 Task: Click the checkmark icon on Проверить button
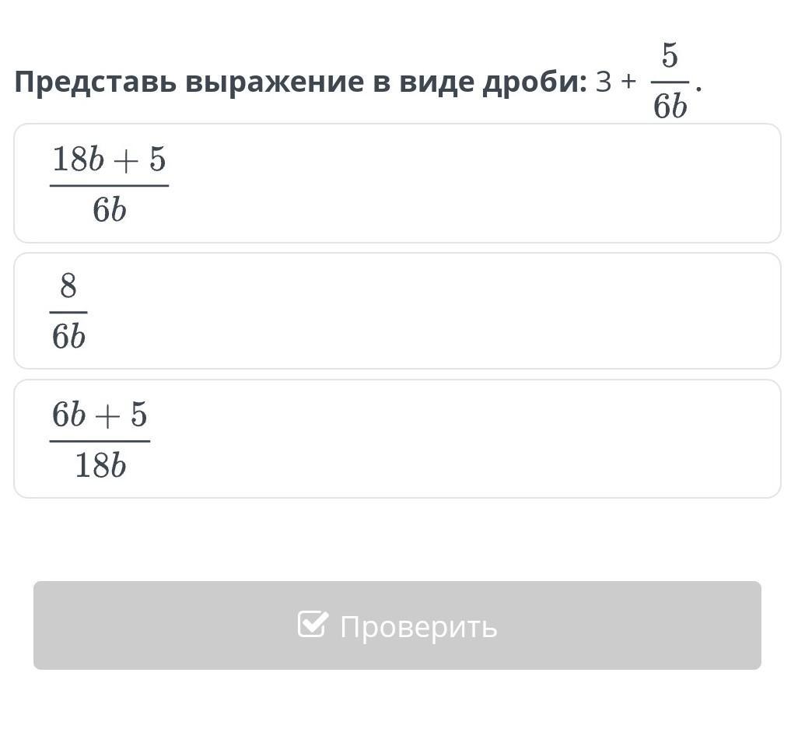click(312, 625)
